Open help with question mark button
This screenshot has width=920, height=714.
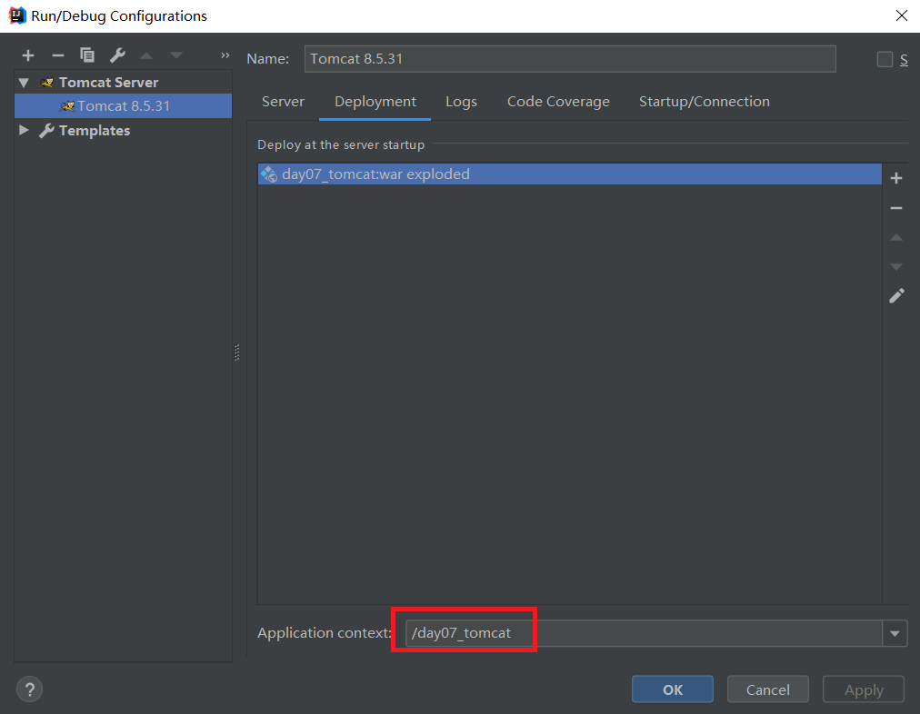(29, 689)
